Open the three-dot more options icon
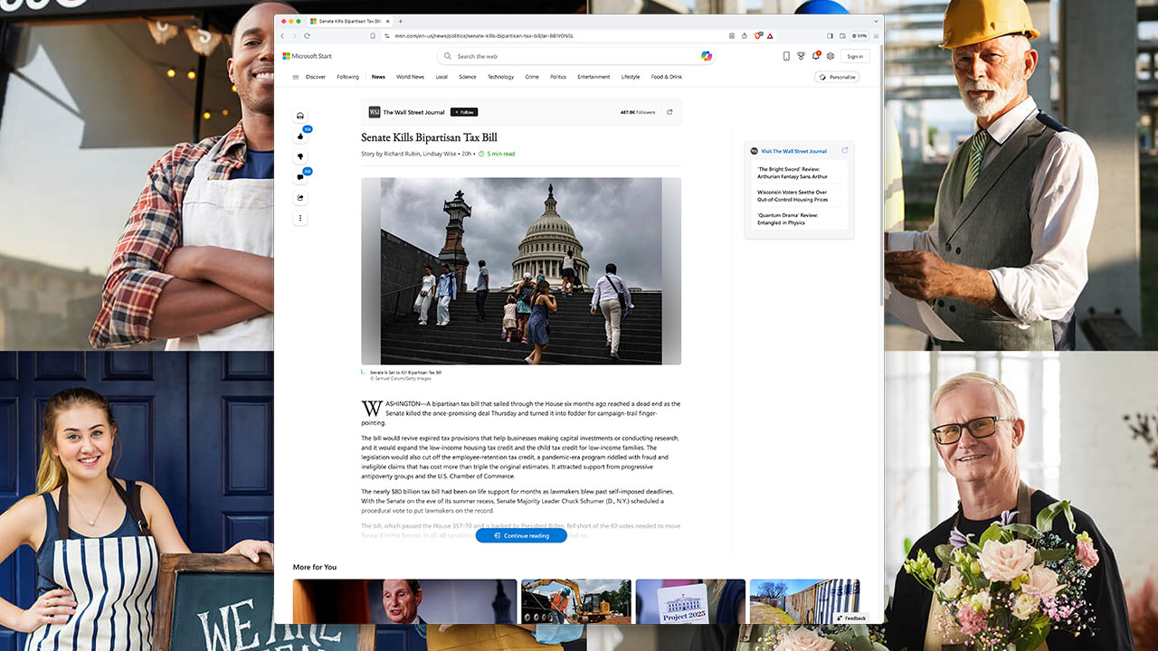The image size is (1158, 651). coord(300,218)
